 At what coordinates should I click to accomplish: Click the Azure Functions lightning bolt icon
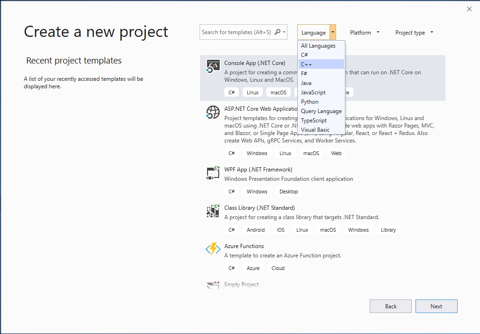pos(213,249)
